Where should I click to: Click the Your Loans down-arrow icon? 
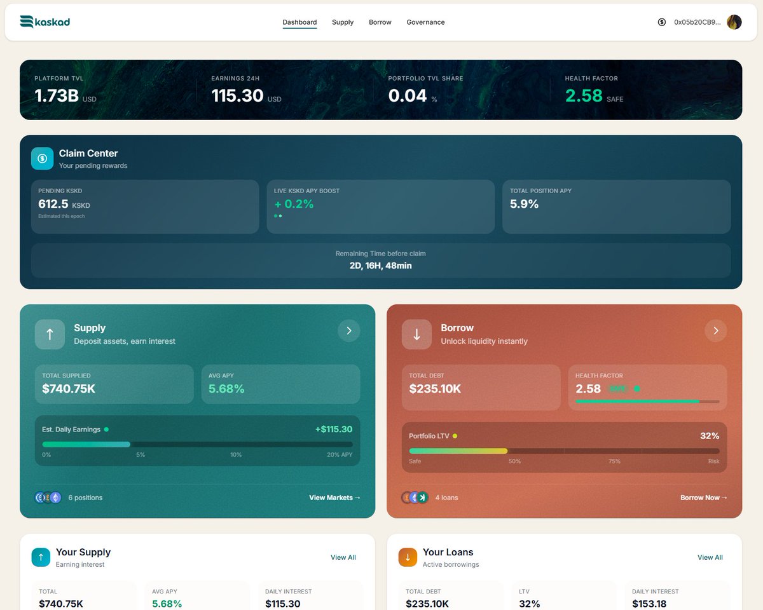[408, 557]
